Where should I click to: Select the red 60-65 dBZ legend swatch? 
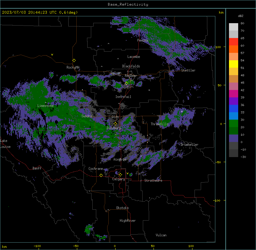[233, 42]
